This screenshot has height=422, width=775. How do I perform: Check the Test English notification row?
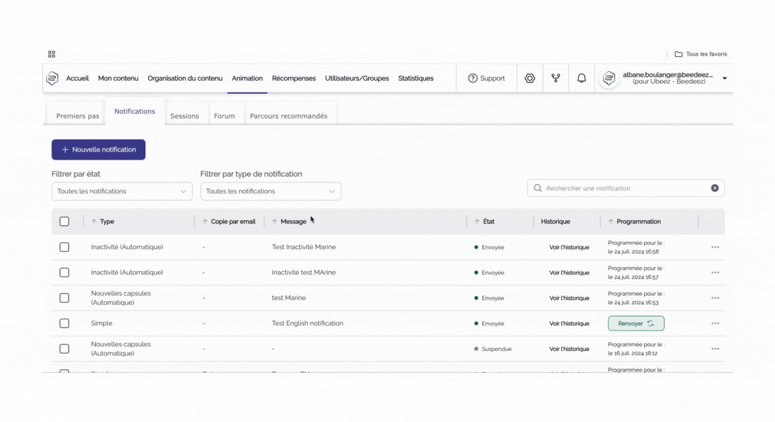point(64,323)
